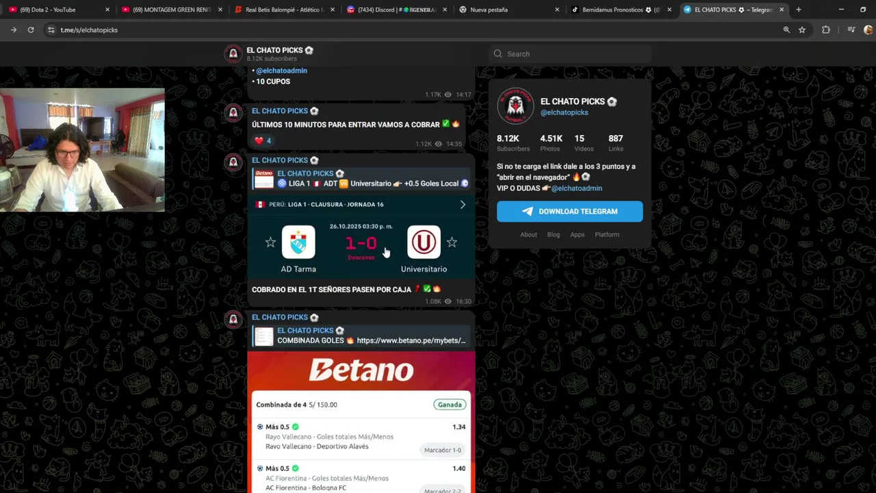Click the DOWNLOAD TELEGRAM button
The height and width of the screenshot is (493, 876).
click(569, 212)
